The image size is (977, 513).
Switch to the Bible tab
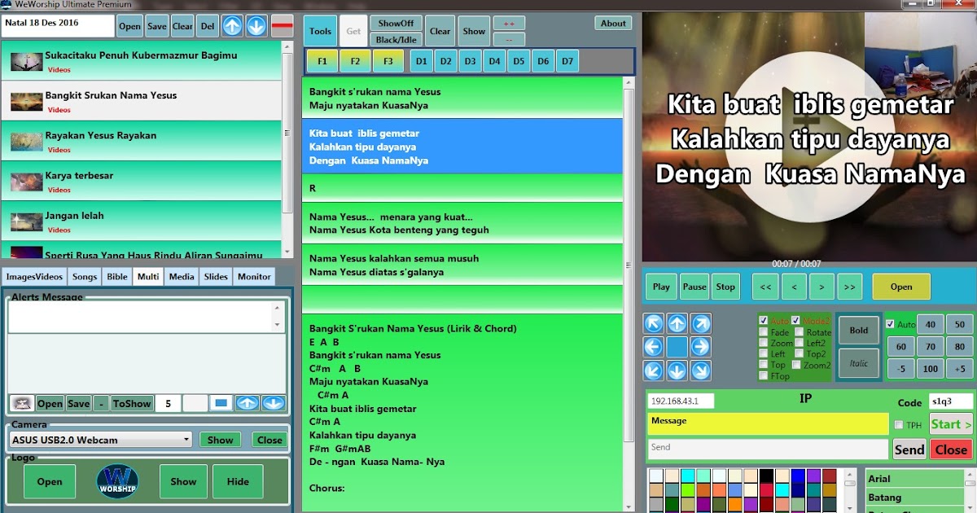(116, 277)
